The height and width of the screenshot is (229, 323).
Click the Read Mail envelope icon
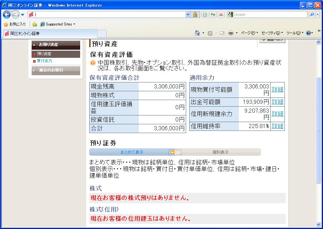coord(222,33)
